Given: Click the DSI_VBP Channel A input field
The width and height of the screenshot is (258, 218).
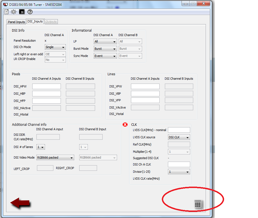Looking at the screenshot, I should [145, 94].
